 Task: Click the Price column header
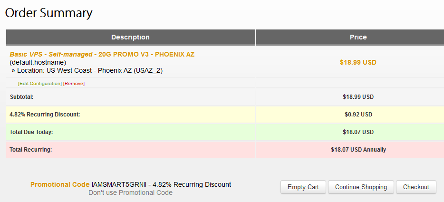358,37
